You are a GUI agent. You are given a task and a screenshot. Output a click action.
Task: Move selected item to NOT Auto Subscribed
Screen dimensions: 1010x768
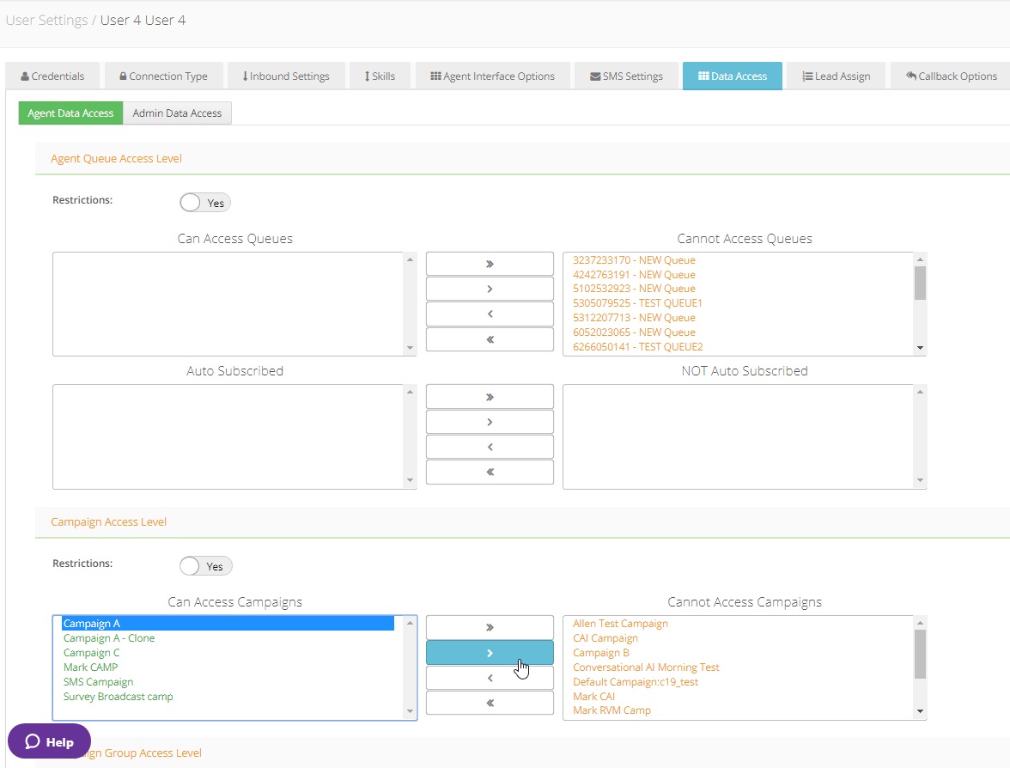click(490, 422)
